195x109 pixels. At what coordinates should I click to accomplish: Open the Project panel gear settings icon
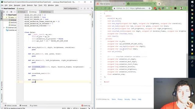(x=11, y=12)
